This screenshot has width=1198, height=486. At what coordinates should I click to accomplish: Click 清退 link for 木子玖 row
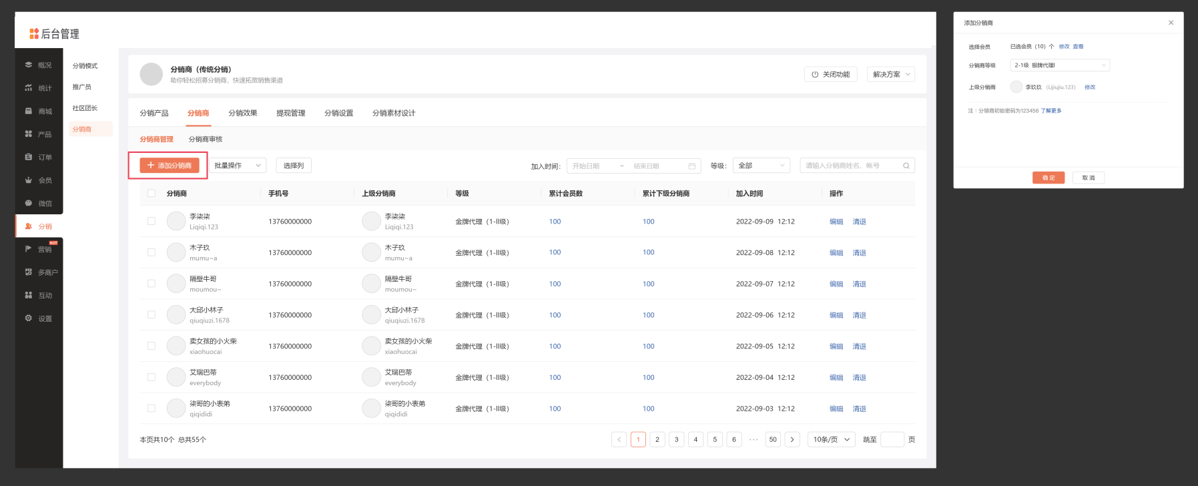(860, 253)
